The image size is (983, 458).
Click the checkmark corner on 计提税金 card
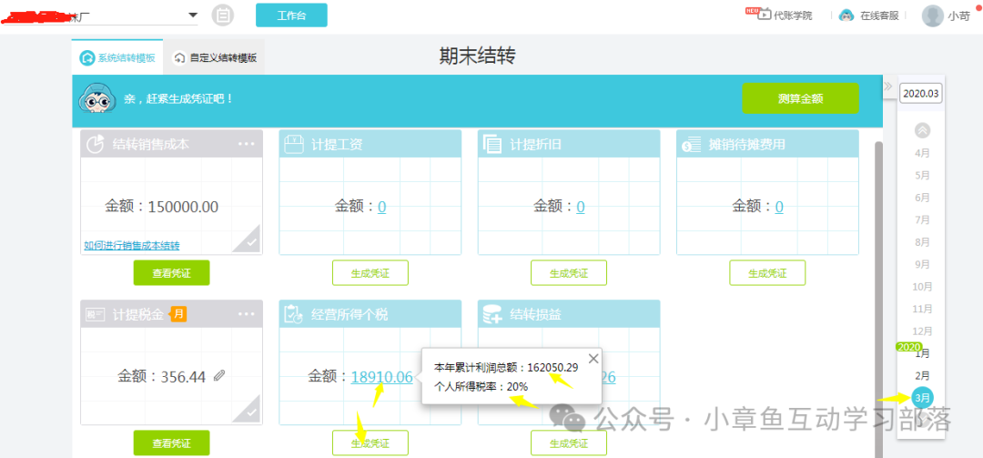248,411
